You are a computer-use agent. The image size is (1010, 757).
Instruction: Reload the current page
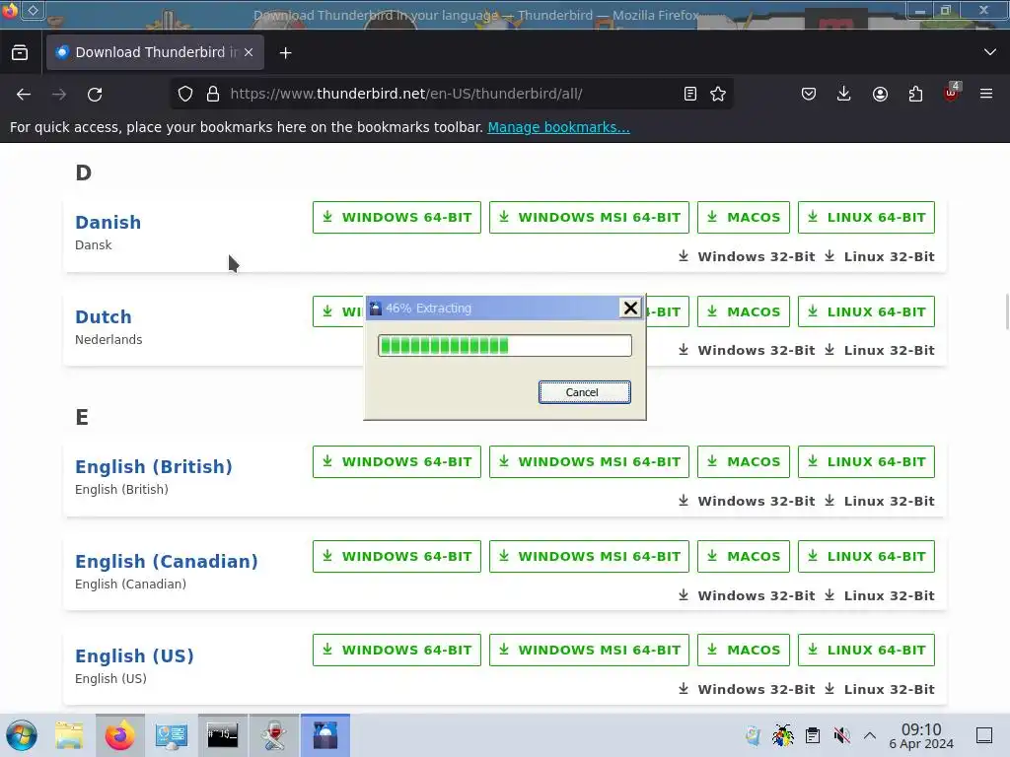click(95, 94)
